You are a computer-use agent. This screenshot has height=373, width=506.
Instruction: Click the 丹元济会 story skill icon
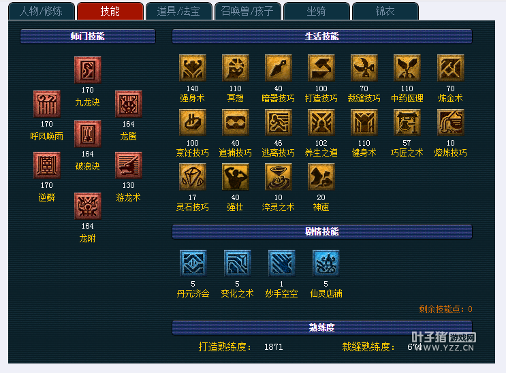coord(193,263)
